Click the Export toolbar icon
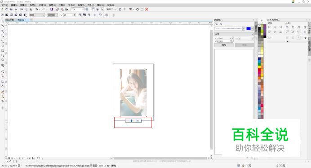311x168 pixels. point(62,9)
